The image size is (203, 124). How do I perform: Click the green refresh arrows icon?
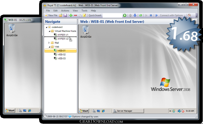pos(141,15)
